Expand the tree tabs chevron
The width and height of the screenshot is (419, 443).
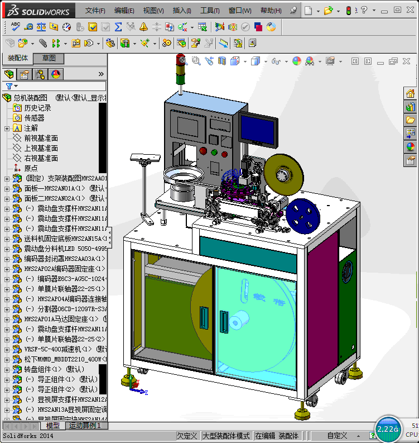coord(101,74)
